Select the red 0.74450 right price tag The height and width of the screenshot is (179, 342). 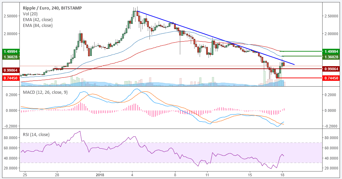point(331,78)
